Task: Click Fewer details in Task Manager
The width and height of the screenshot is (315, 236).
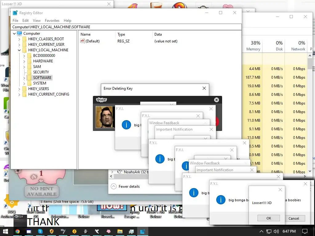Action: (125, 187)
